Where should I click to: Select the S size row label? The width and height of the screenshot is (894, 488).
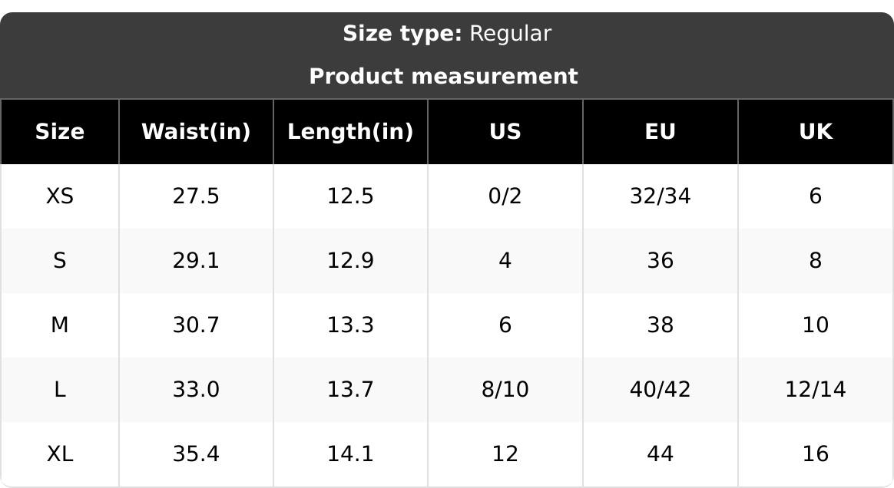pyautogui.click(x=60, y=261)
